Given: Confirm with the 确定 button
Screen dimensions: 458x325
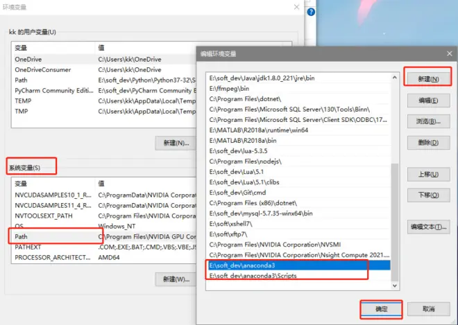Looking at the screenshot, I should [x=381, y=309].
